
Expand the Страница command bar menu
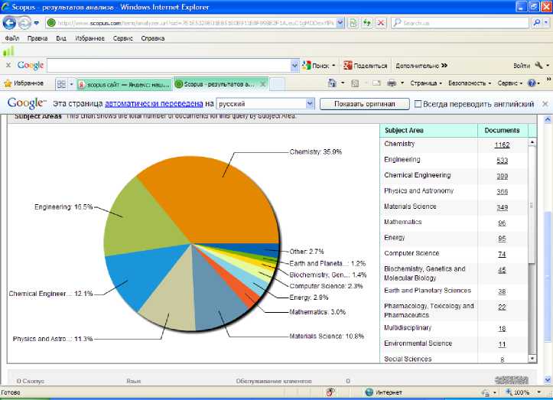(x=426, y=83)
